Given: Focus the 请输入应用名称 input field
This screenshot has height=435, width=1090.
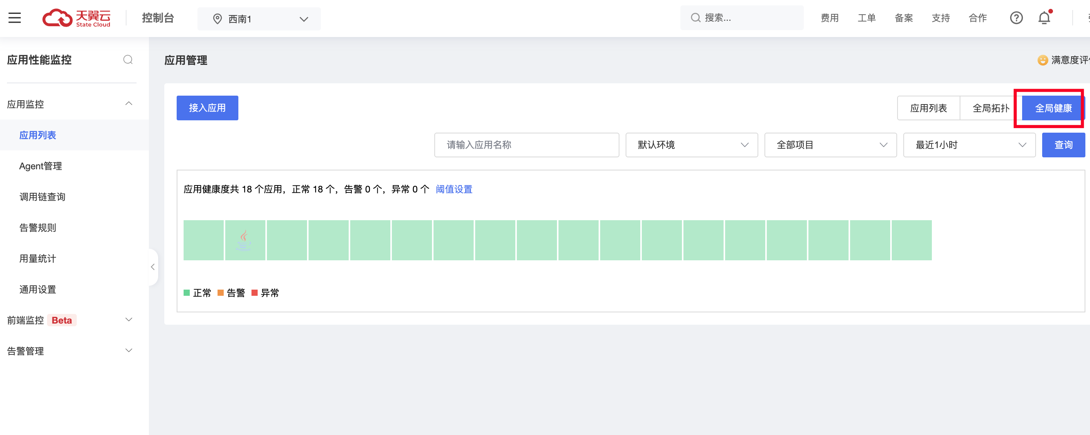Looking at the screenshot, I should (x=526, y=145).
